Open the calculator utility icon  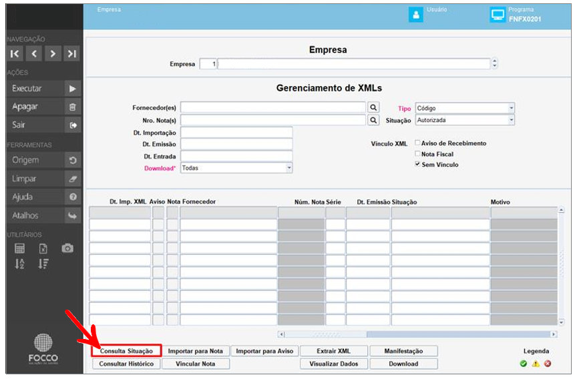point(20,248)
